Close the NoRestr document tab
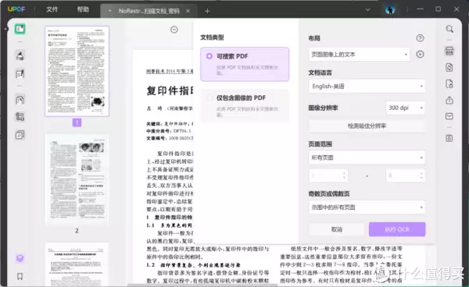This screenshot has width=469, height=287. click(188, 11)
